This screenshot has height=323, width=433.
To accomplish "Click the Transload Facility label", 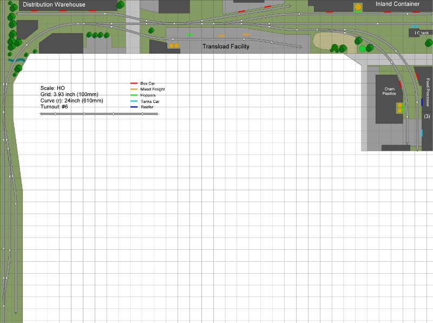I will [x=226, y=47].
